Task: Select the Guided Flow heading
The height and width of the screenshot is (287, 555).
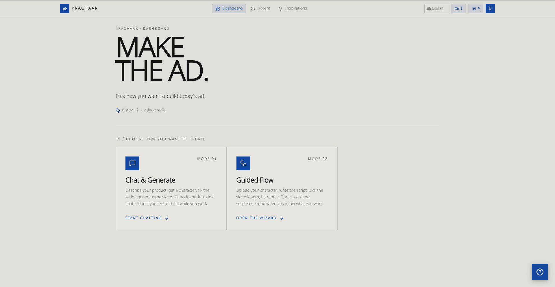Action: 255,180
